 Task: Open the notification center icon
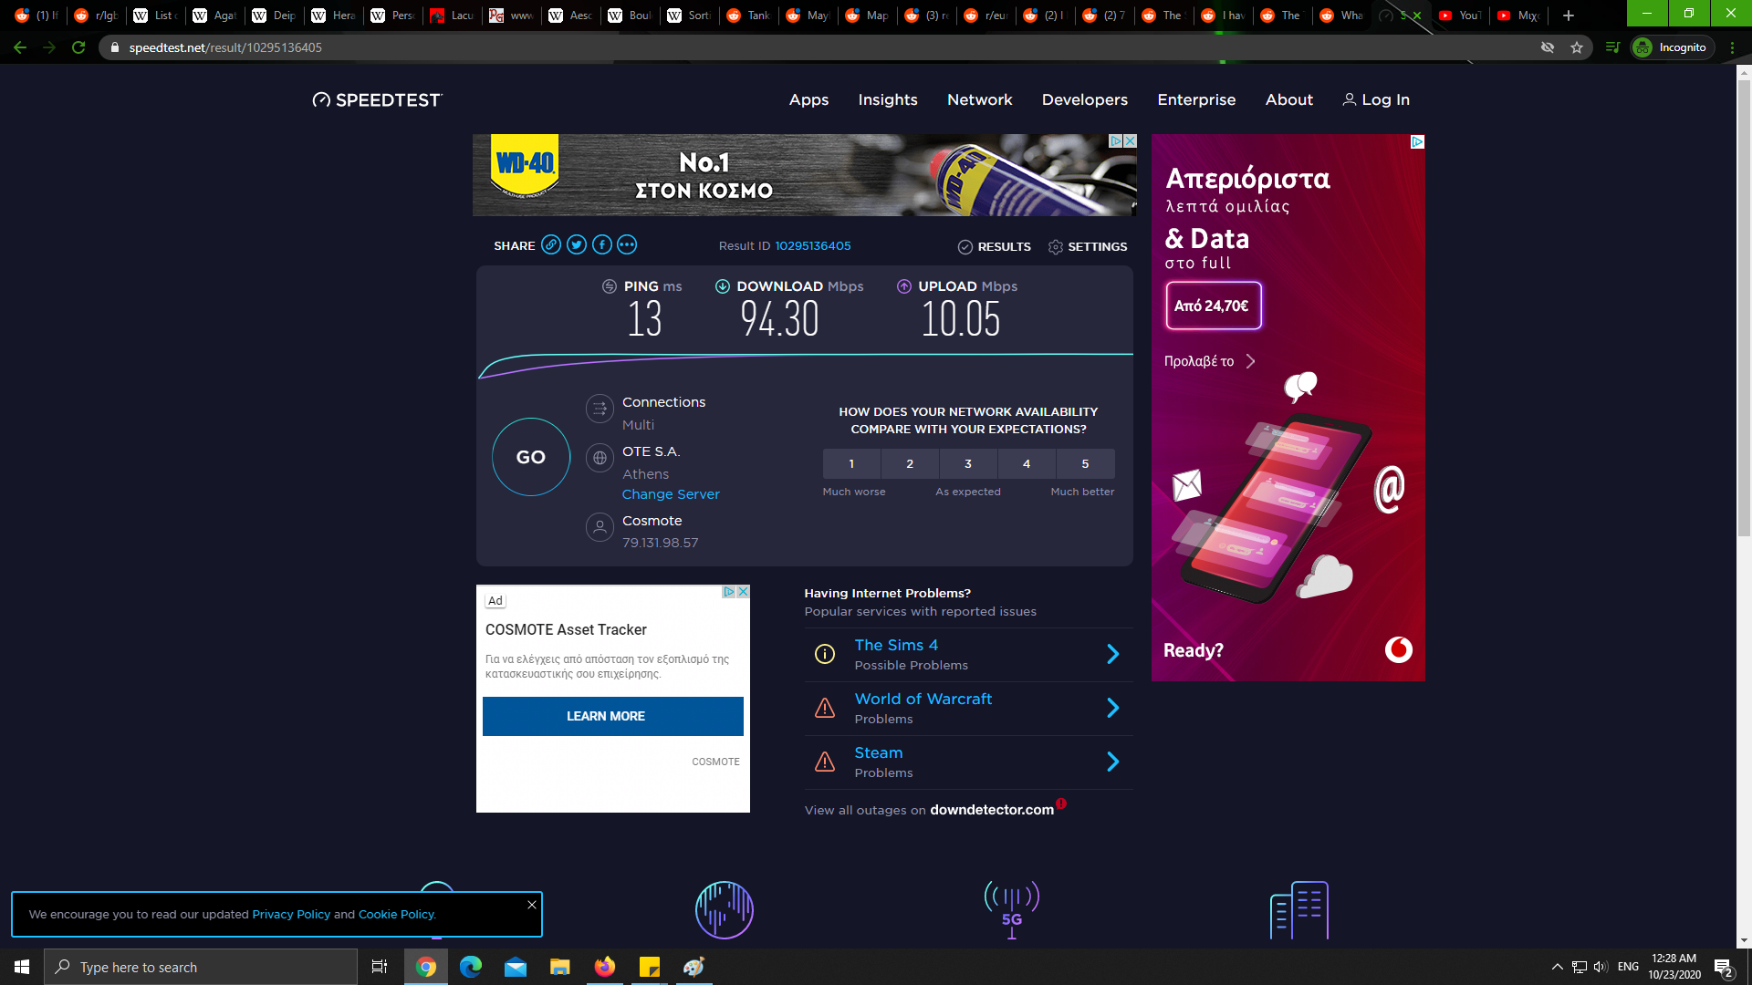[x=1724, y=967]
